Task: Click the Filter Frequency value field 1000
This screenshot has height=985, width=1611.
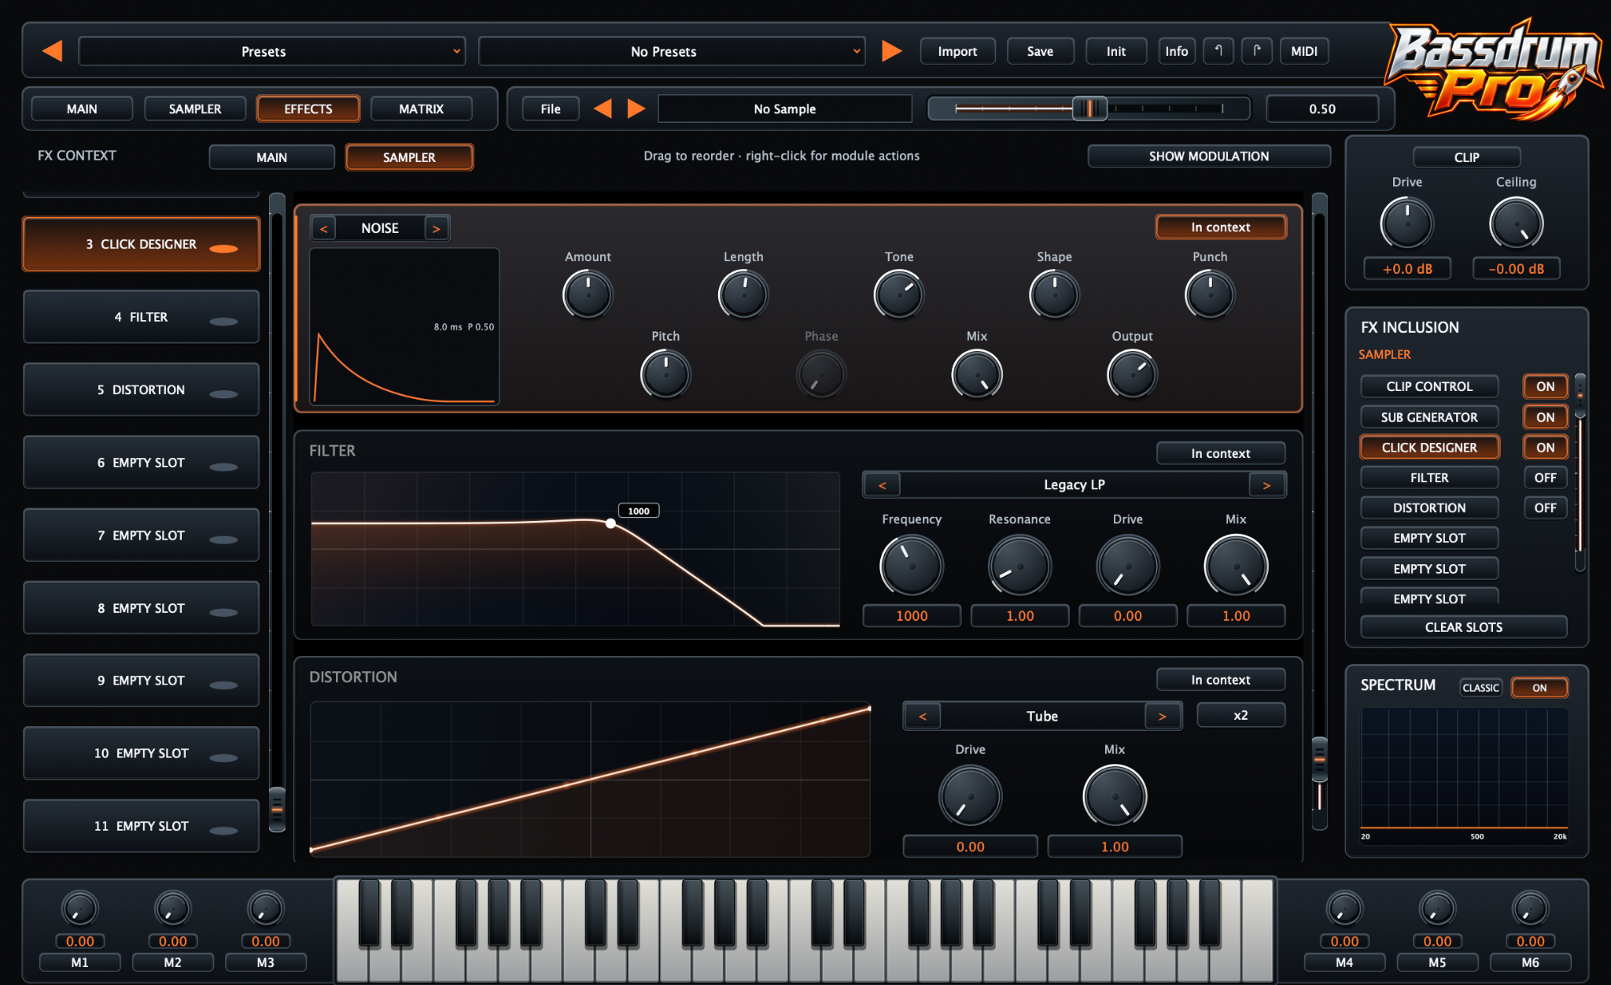Action: pyautogui.click(x=912, y=616)
